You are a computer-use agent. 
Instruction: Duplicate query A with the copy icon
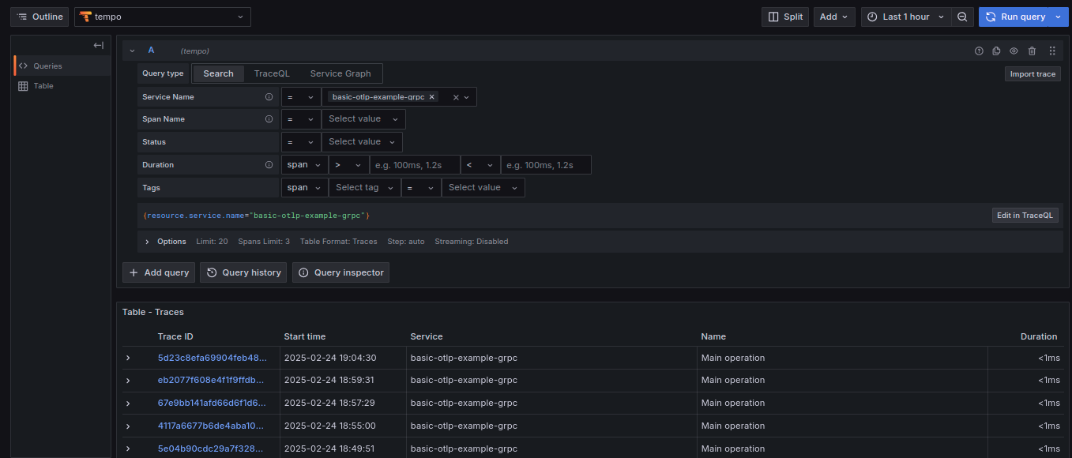(996, 51)
